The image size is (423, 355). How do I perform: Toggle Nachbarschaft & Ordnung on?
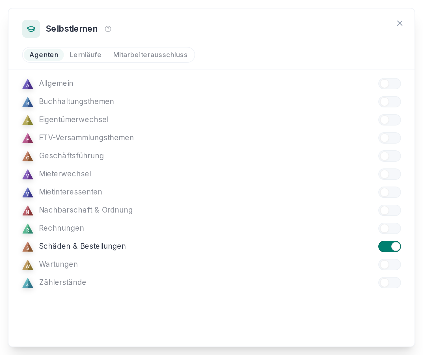390,210
